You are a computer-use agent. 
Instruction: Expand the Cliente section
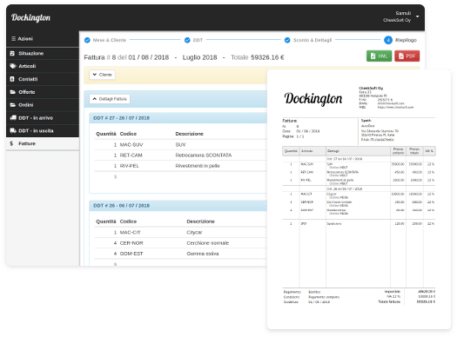pyautogui.click(x=103, y=75)
